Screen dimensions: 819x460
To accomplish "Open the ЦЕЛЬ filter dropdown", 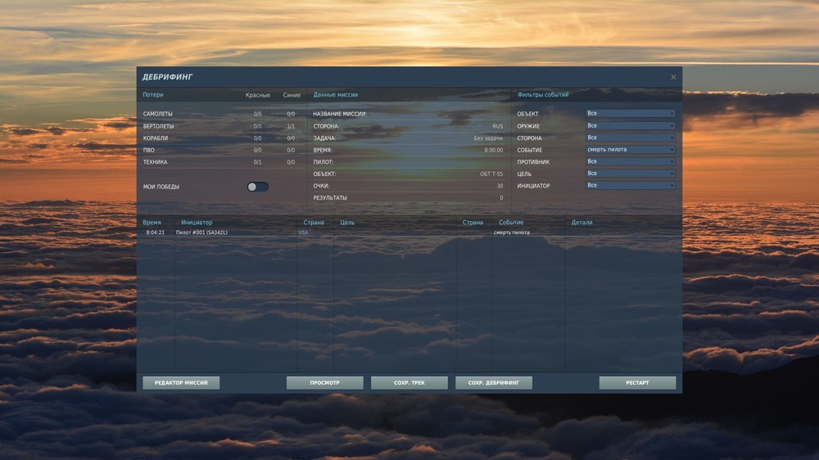I will [630, 174].
